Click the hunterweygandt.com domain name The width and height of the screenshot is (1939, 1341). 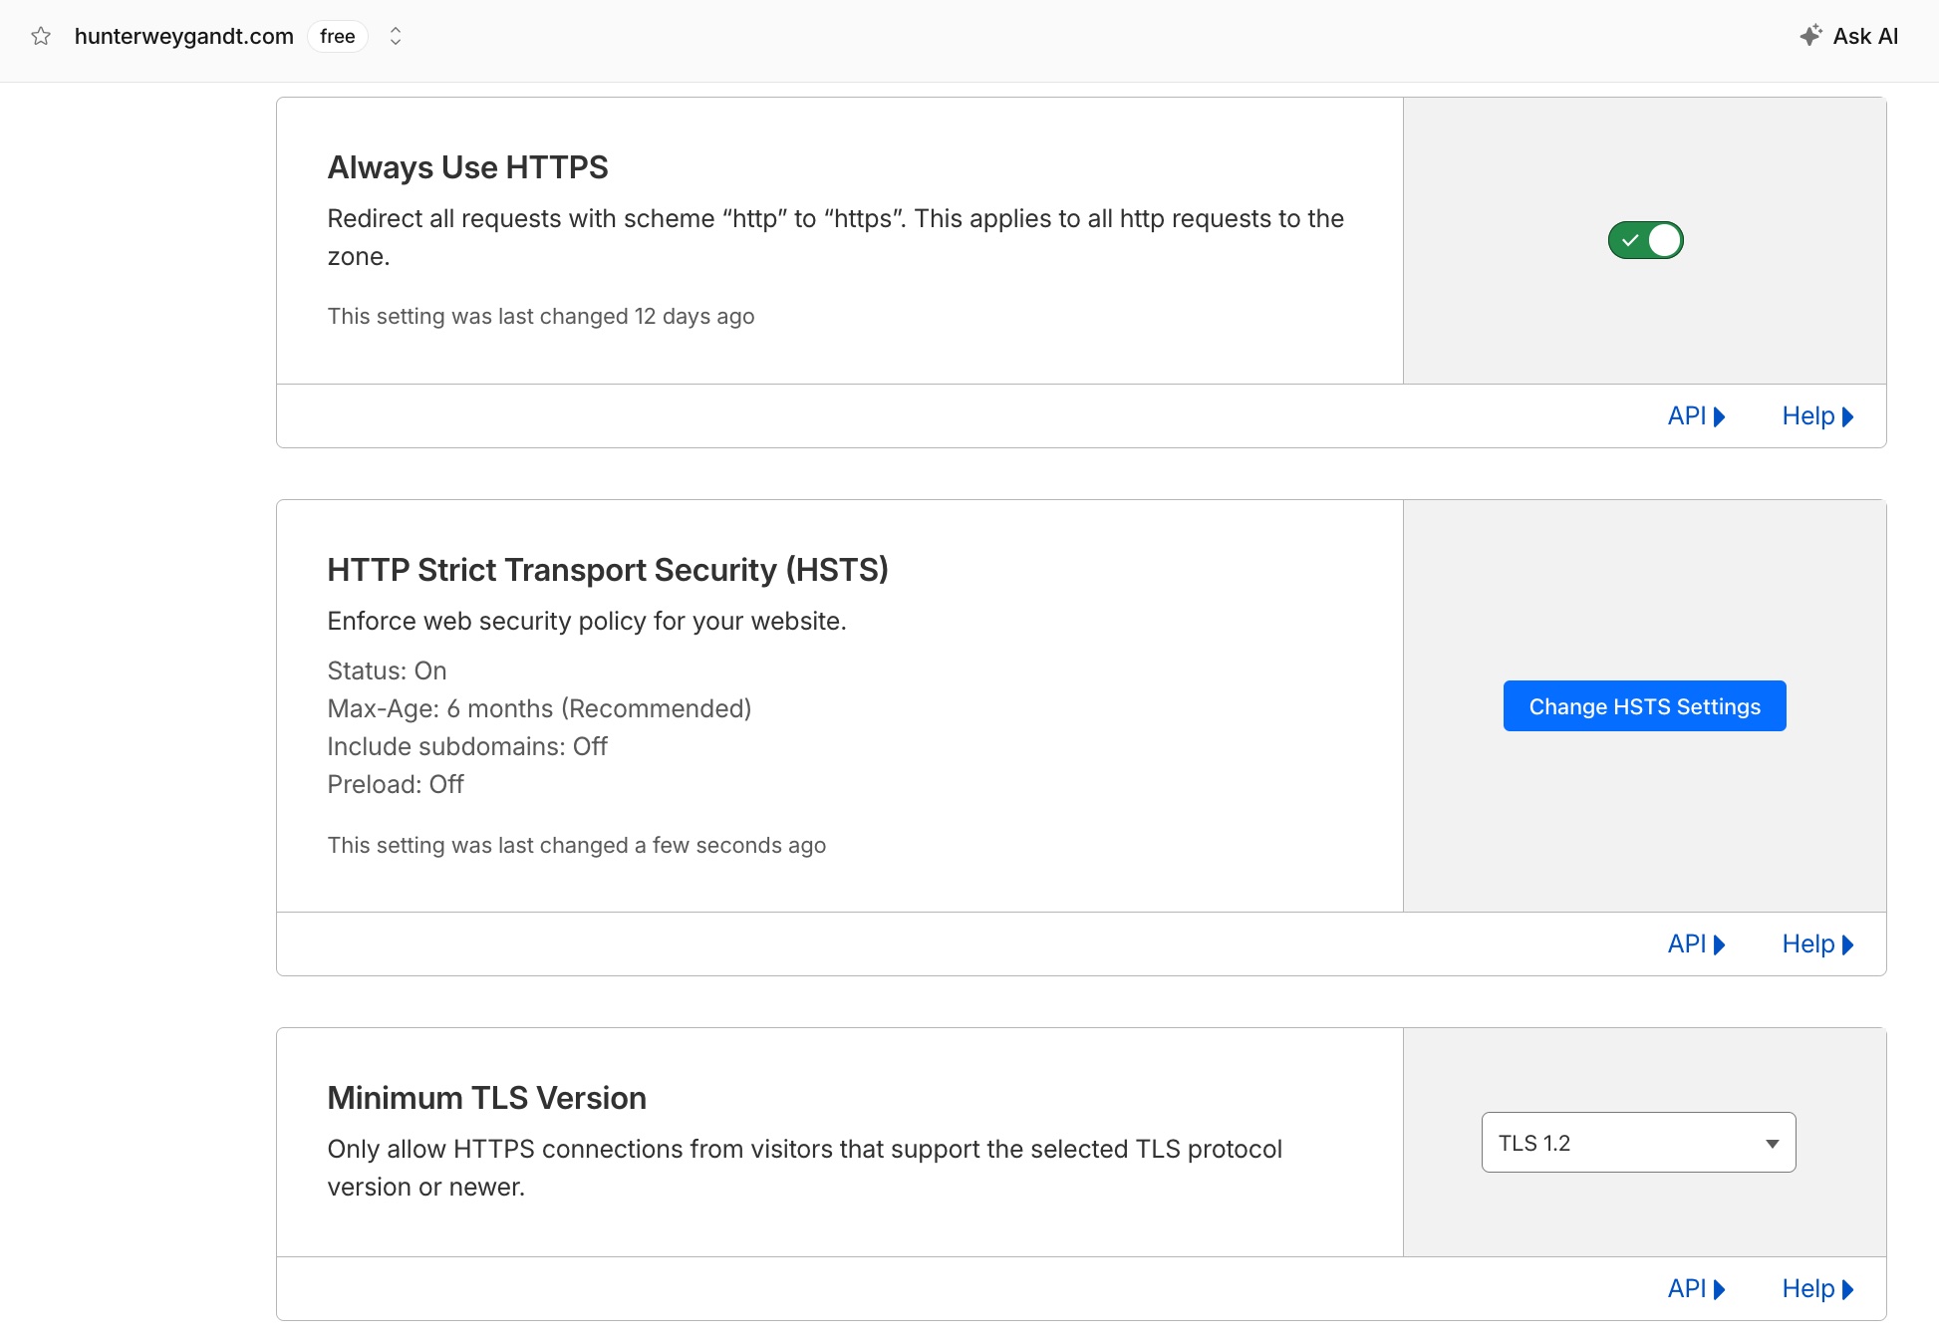click(x=184, y=37)
